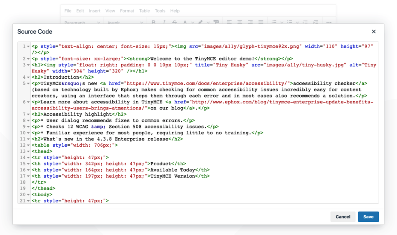Collapse code fold arrow on line 6

coord(28,102)
